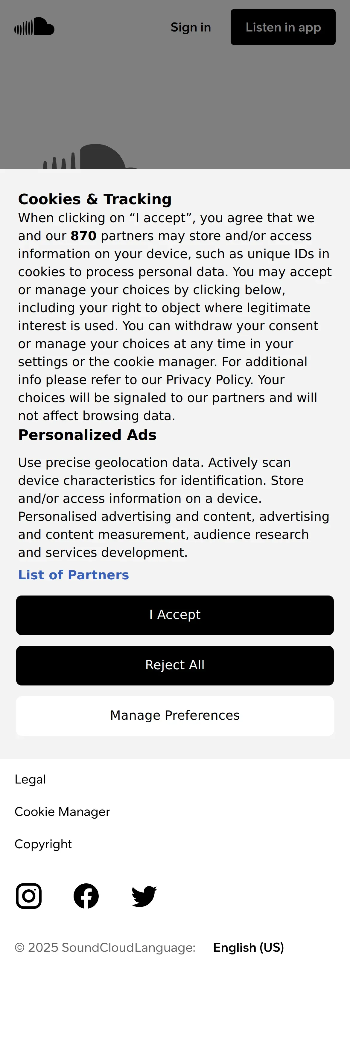350x1039 pixels.
Task: Expand the English (US) language selector
Action: pyautogui.click(x=248, y=948)
